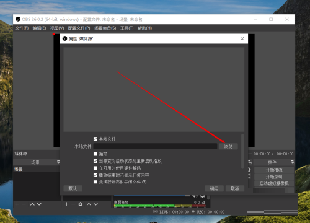Click the 开始录制 button
The image size is (310, 223).
(274, 177)
